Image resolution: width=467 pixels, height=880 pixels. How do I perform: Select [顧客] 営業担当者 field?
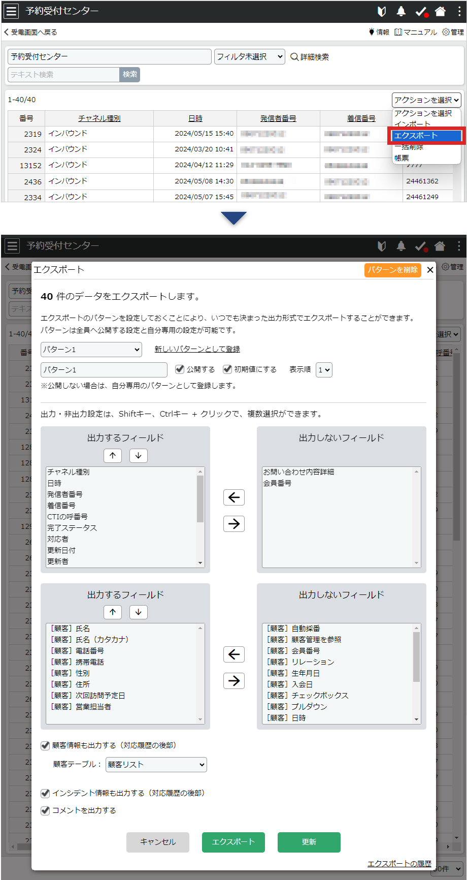121,707
